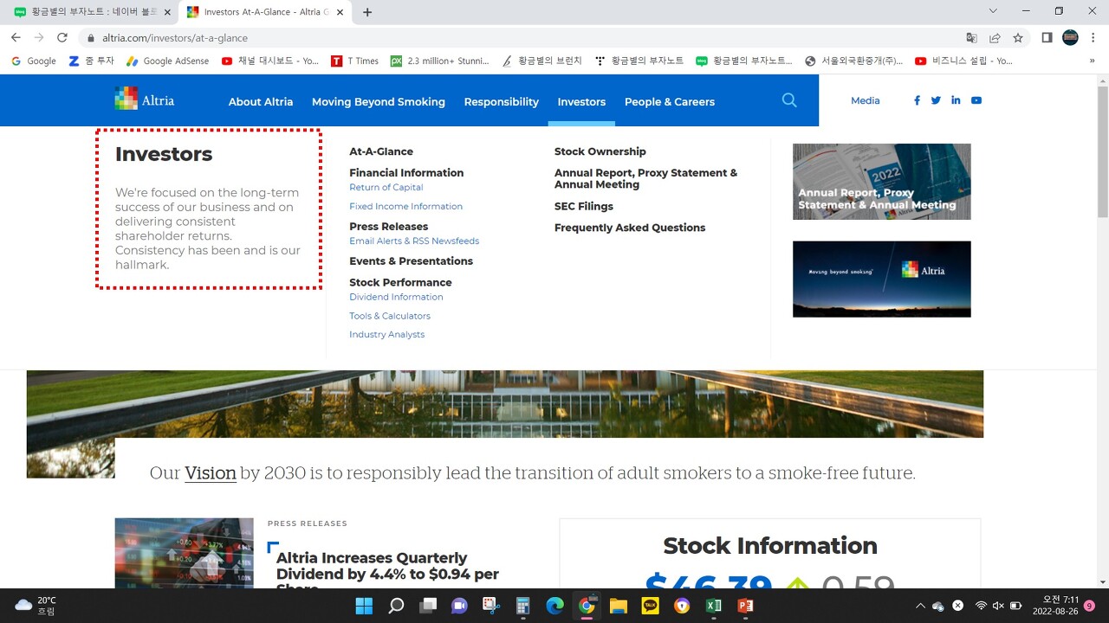Select Investors nav menu item

tap(581, 101)
